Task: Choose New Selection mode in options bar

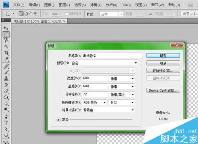Action: pyautogui.click(x=21, y=13)
